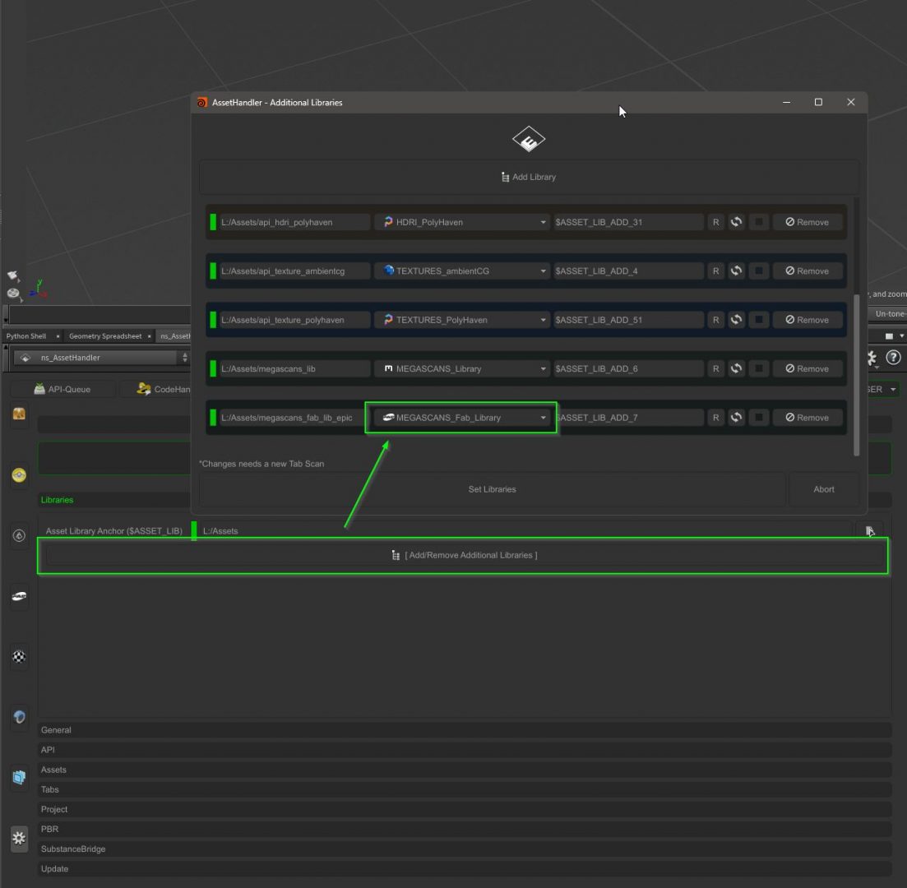Remove the HDRI_PolyHaven library
This screenshot has height=888, width=907.
(807, 222)
